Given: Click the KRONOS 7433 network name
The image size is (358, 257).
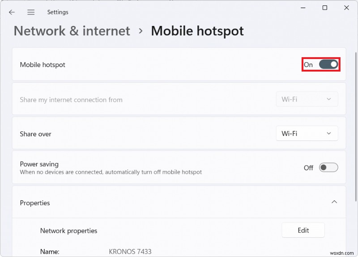Looking at the screenshot, I should coord(130,252).
